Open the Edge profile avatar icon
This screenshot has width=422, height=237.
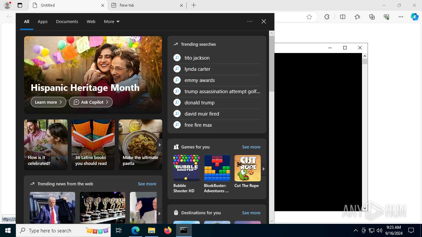click(7, 5)
